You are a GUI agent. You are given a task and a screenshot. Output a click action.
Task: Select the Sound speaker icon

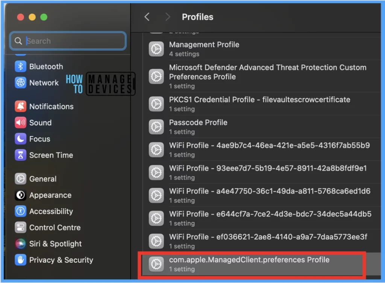[x=20, y=122]
